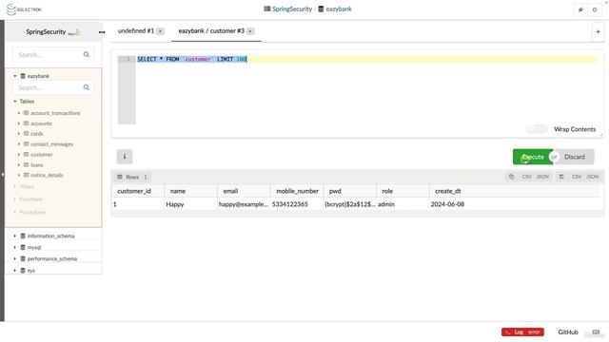Click the SpringSecurity connection header in sidebar
609x342 pixels.
coord(52,31)
